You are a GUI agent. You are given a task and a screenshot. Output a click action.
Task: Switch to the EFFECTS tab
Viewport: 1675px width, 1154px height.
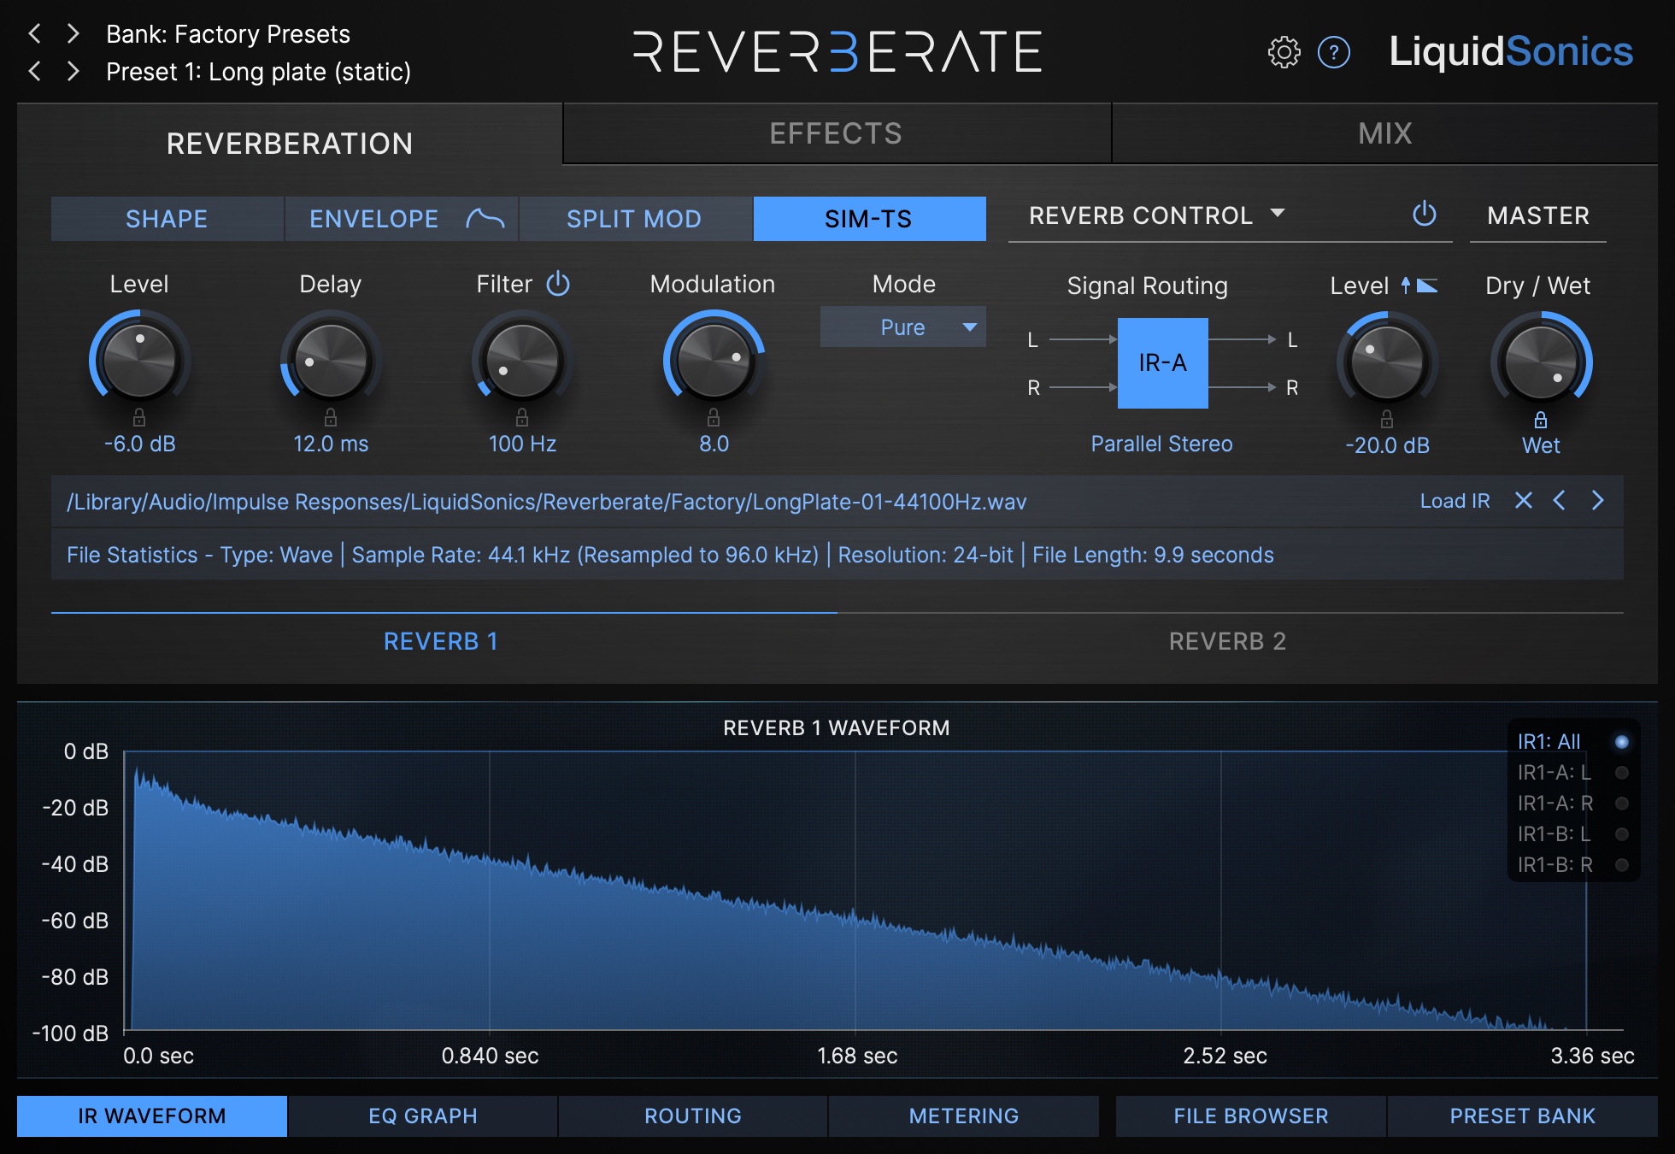(836, 132)
